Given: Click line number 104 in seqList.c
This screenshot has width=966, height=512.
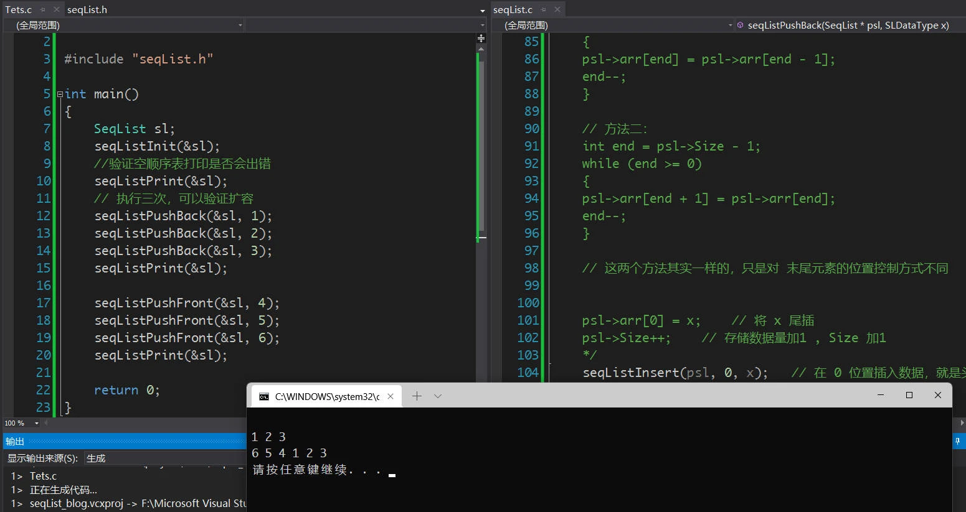Looking at the screenshot, I should [x=528, y=373].
